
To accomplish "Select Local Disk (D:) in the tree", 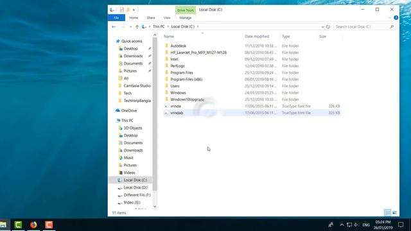I will 136,187.
